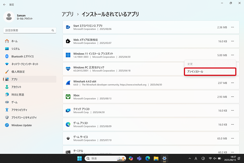Click the 設定の検索 search field
244x163 pixels.
[28, 30]
